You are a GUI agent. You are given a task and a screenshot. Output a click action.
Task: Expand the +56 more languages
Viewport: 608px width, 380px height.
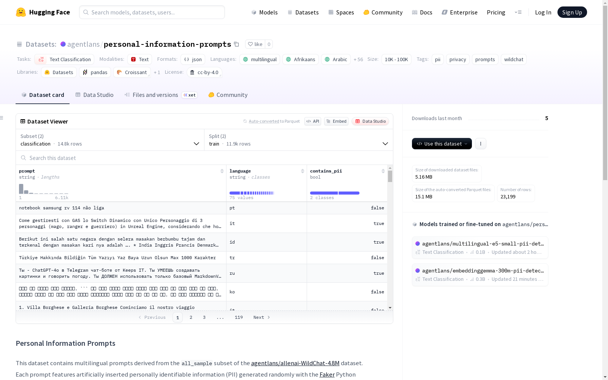(x=358, y=59)
